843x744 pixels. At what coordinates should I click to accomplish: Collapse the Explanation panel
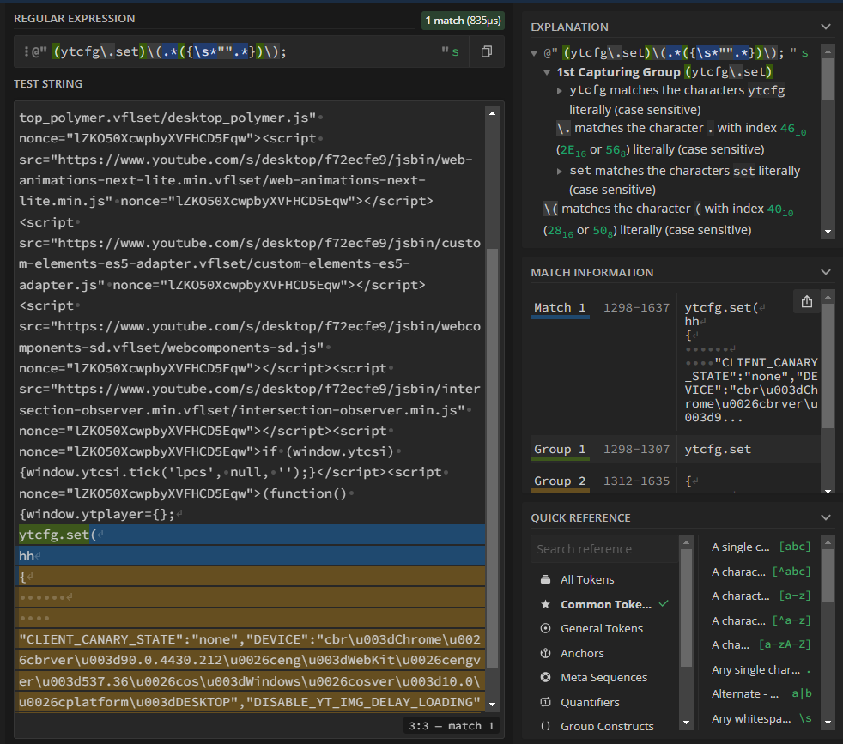[826, 27]
